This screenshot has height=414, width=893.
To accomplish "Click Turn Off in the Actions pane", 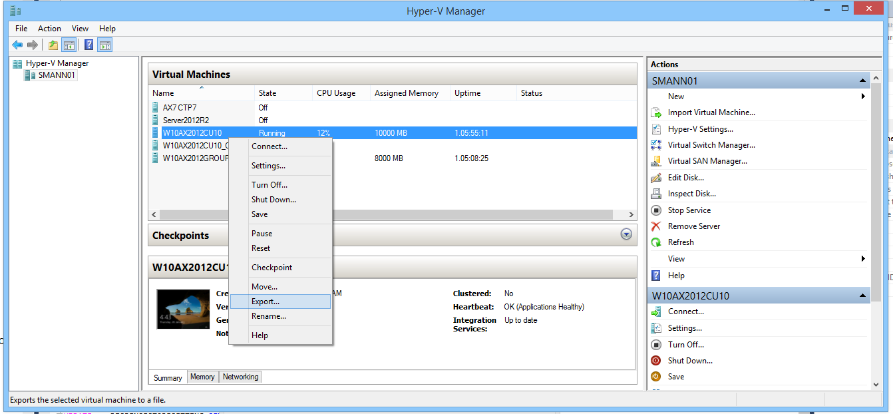I will click(686, 345).
